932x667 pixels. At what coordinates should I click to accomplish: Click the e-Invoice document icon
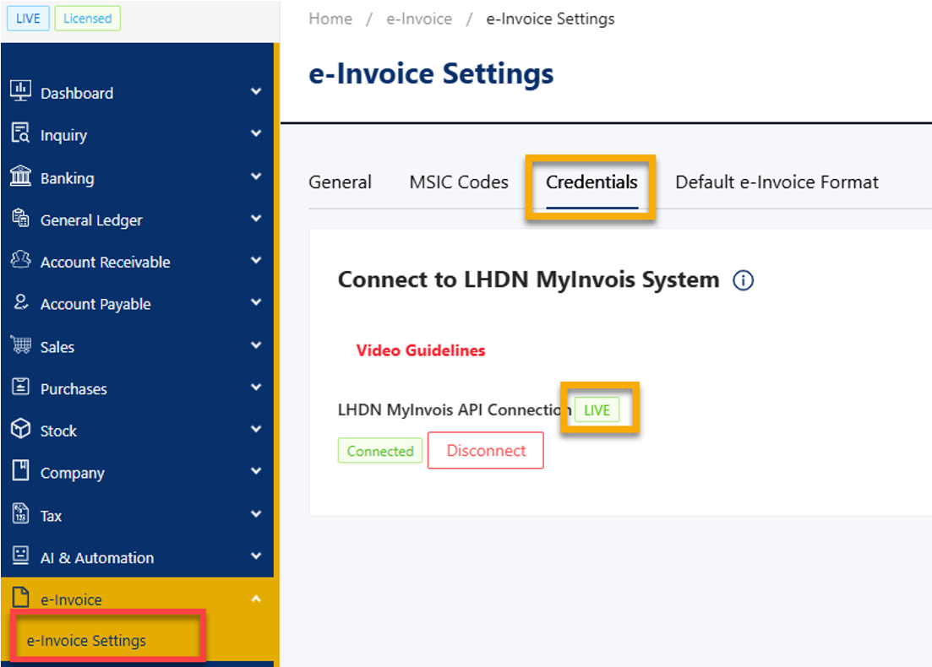click(x=21, y=597)
